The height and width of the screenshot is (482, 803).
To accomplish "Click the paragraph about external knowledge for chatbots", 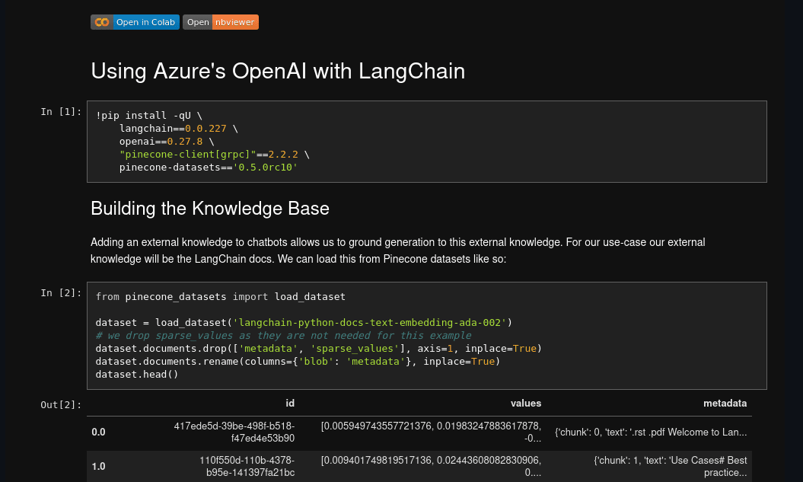I will point(397,250).
